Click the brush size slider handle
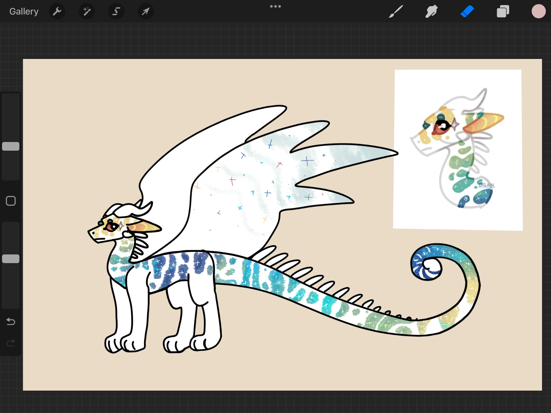The height and width of the screenshot is (413, 551). point(11,146)
